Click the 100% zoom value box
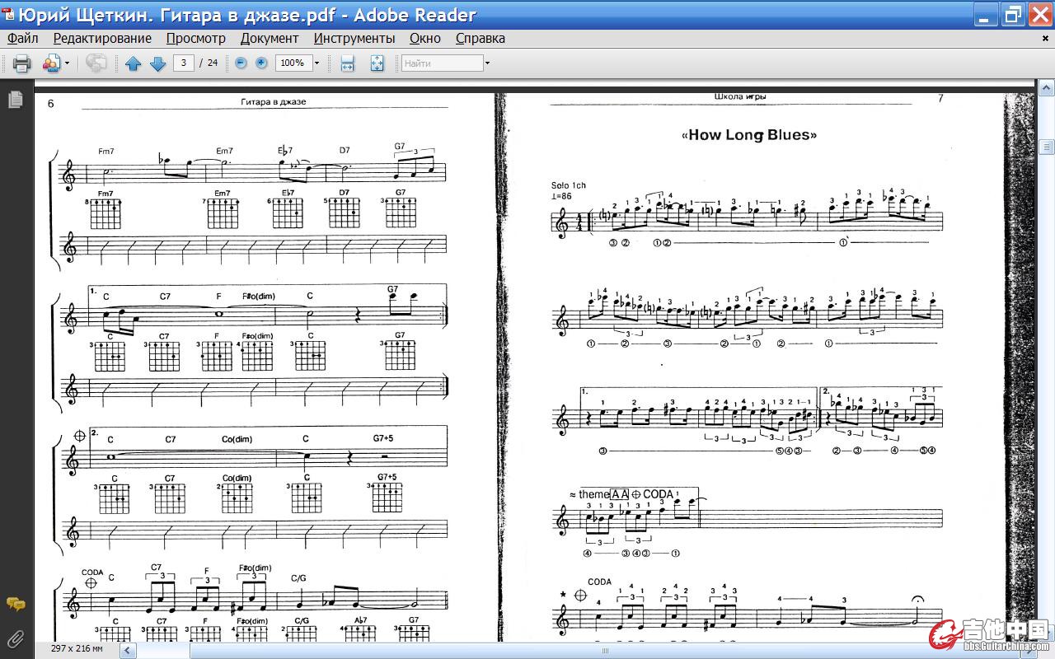This screenshot has height=659, width=1055. [x=292, y=63]
